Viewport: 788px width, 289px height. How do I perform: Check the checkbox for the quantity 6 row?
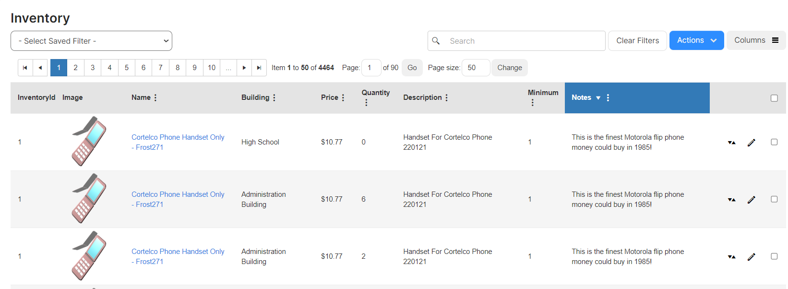(774, 199)
